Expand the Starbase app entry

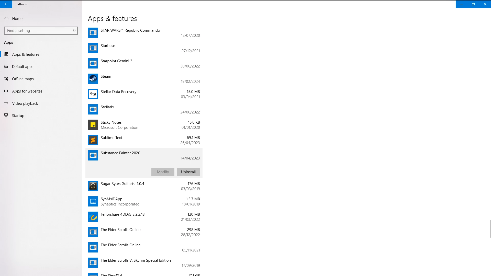click(144, 48)
